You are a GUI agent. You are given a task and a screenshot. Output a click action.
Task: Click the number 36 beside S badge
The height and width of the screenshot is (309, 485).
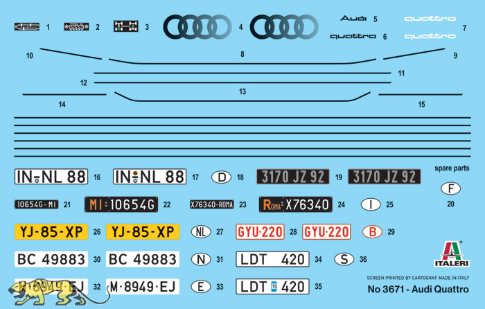363,259
